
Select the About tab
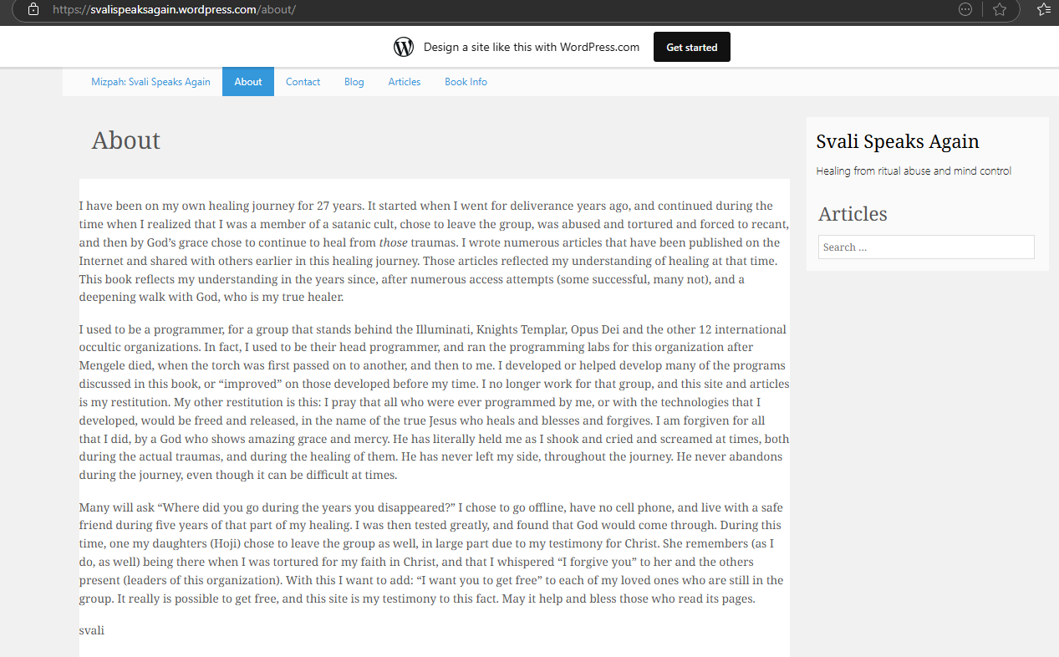[248, 82]
